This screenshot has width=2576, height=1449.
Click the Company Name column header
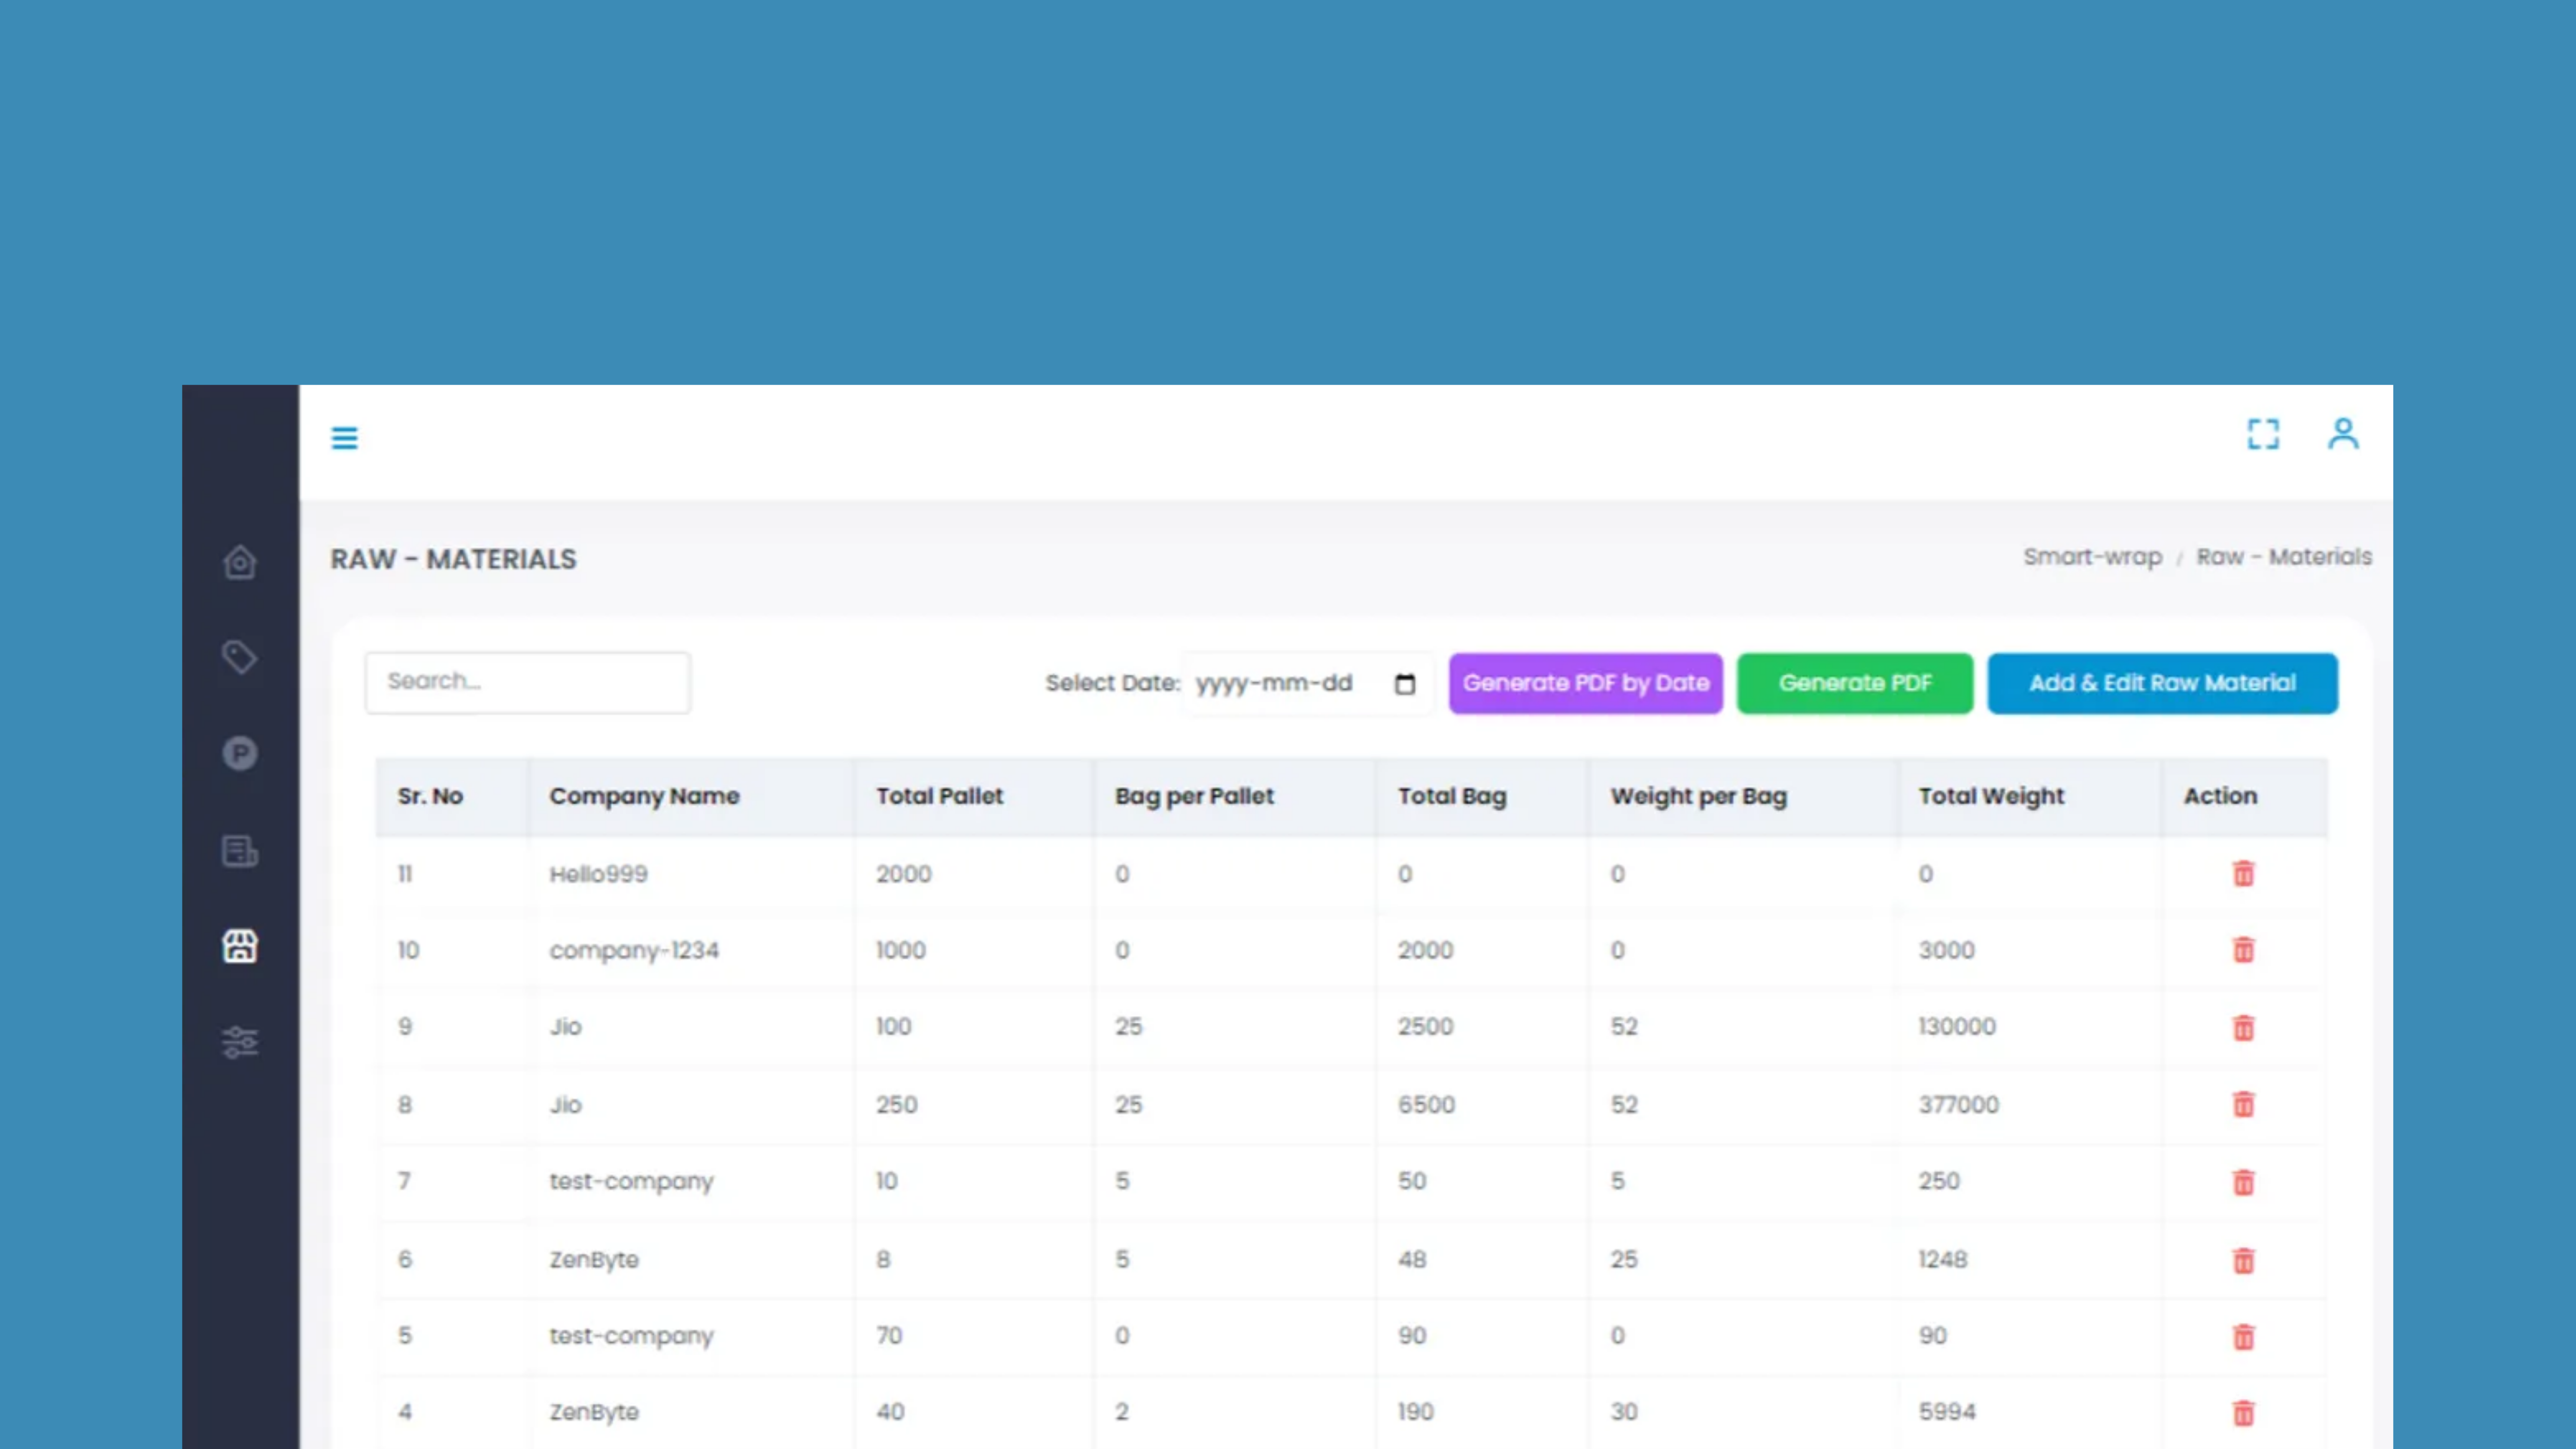644,796
